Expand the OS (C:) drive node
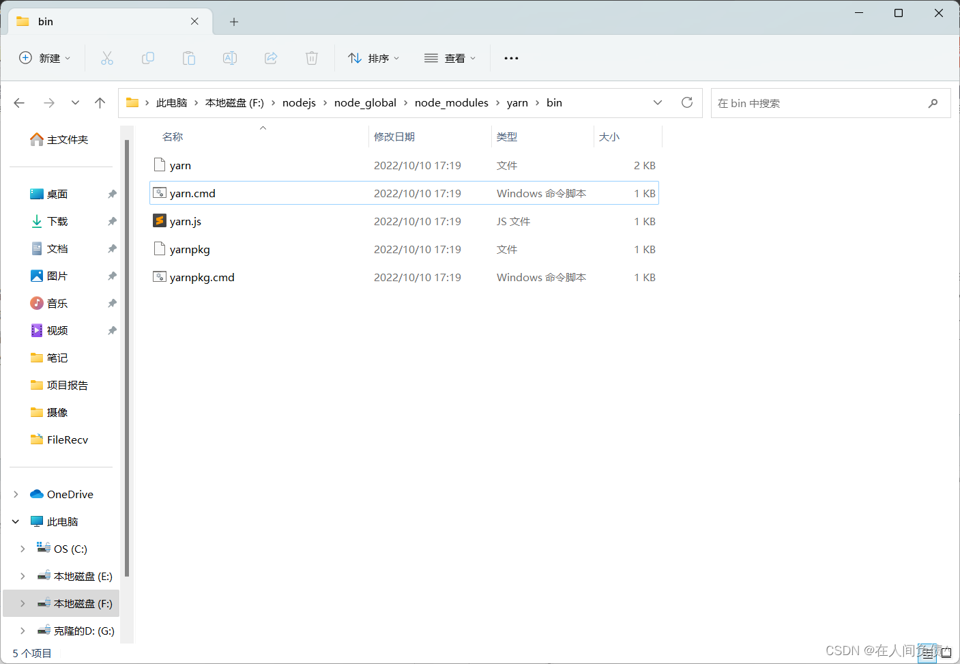 click(23, 549)
